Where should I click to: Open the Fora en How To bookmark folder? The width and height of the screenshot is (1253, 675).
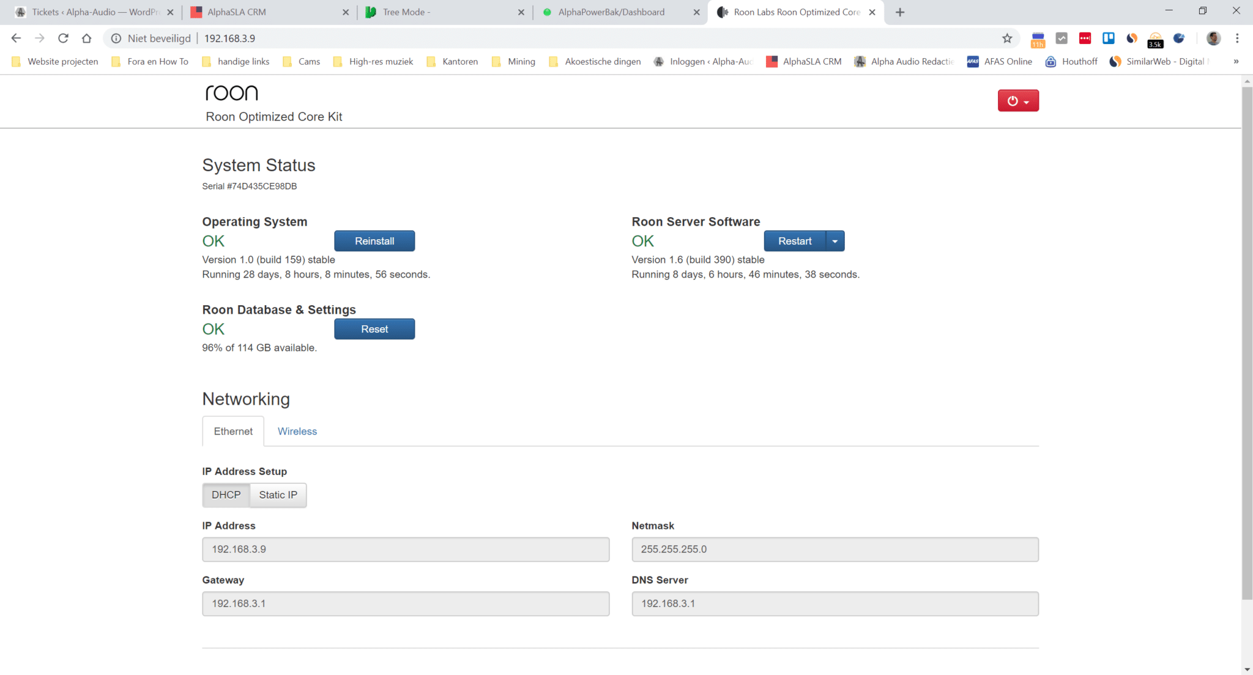click(150, 61)
